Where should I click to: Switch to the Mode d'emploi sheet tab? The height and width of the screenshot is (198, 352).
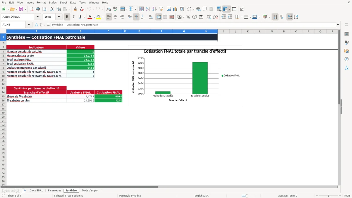coord(90,190)
